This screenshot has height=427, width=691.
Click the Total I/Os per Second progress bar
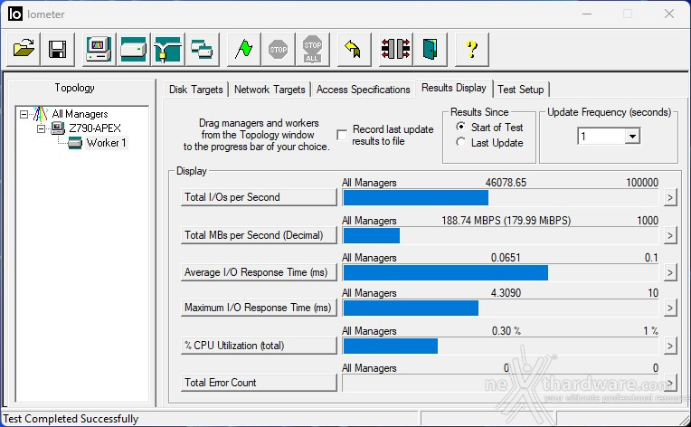click(x=500, y=197)
